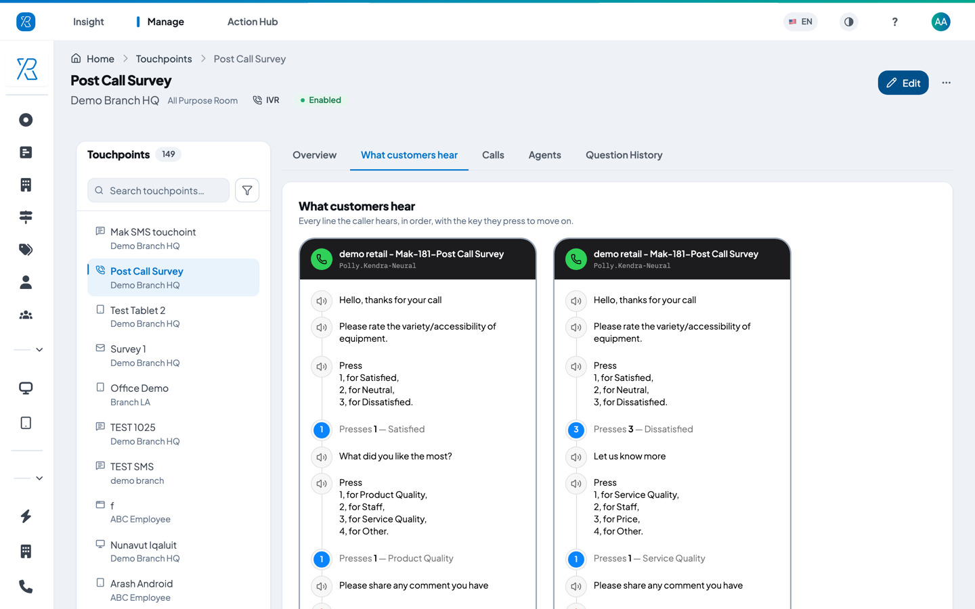
Task: Open the sidebar record circle icon
Action: [26, 120]
